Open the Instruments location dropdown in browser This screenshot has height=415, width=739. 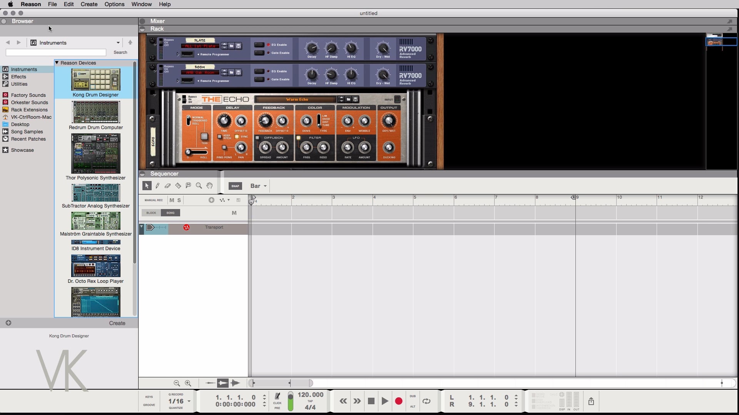pyautogui.click(x=118, y=43)
